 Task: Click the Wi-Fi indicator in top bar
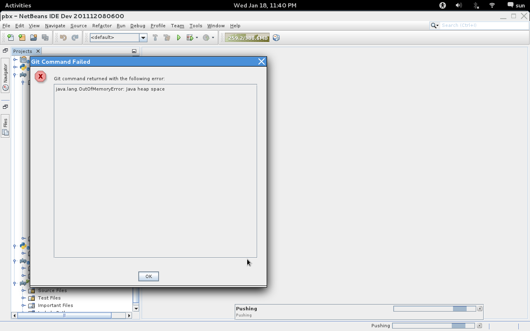point(492,5)
